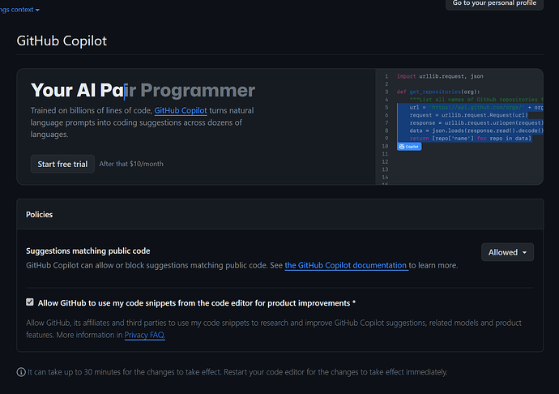Click the GitHub Copilot page title
559x394 pixels.
[62, 41]
